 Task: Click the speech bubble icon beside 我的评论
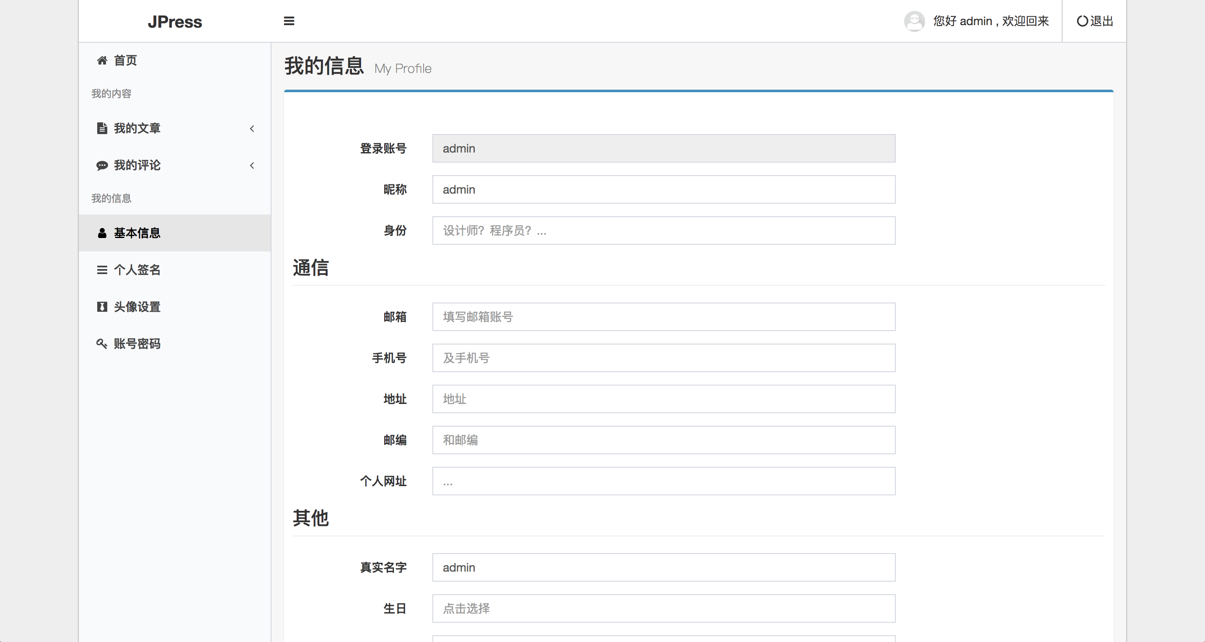[x=102, y=165]
